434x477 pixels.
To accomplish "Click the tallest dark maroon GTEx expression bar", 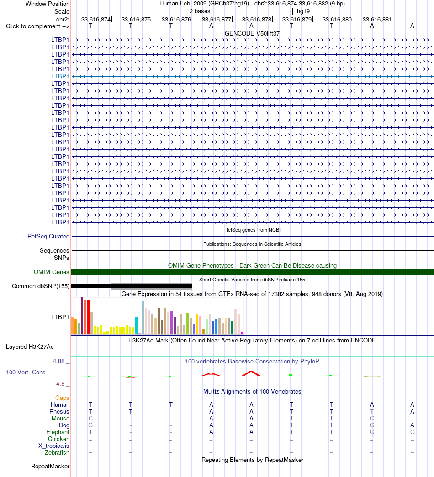I will [x=82, y=316].
